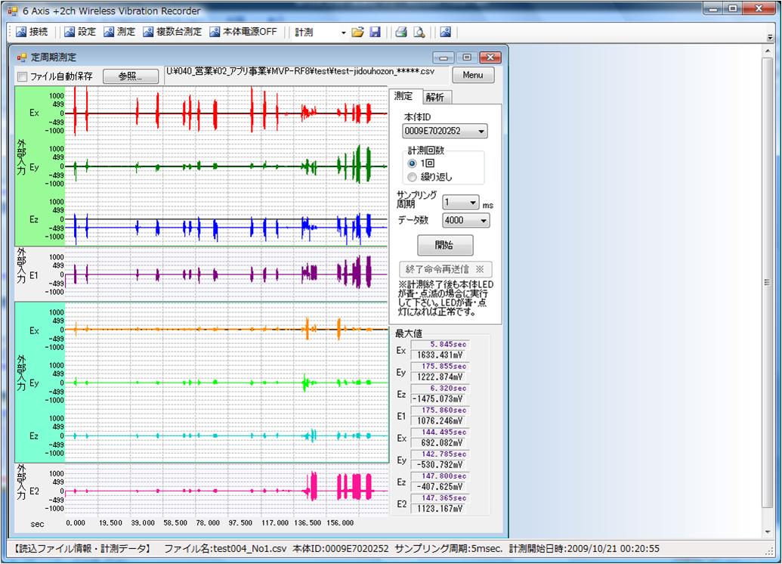Screen dimensions: 782x564
Task: Select the 繰り返し radio button
Action: [x=412, y=177]
